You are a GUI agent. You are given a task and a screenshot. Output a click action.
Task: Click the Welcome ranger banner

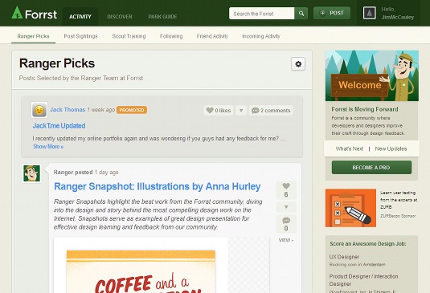click(372, 75)
